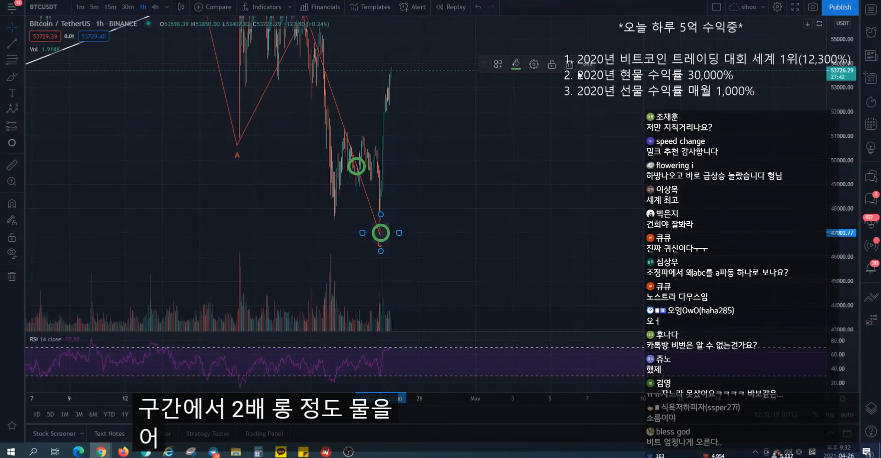Select the 30m timeframe
Image resolution: width=881 pixels, height=458 pixels.
click(127, 7)
